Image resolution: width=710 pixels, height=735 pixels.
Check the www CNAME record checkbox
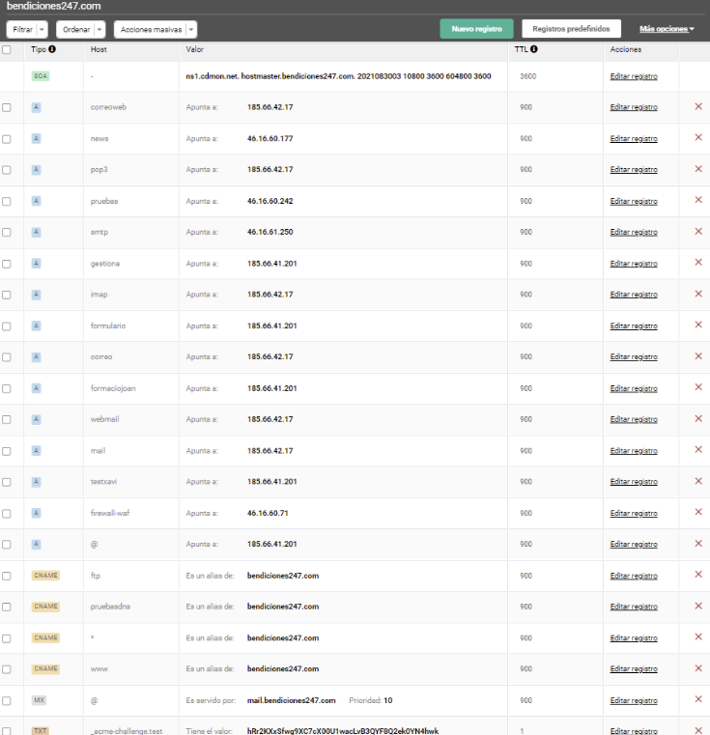[7, 669]
